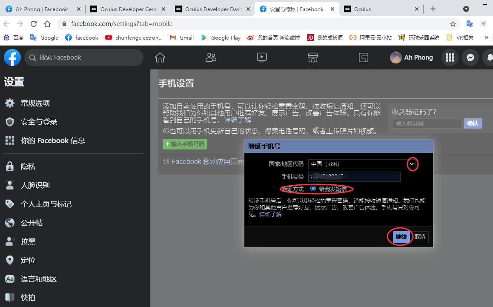Switch to the Ah Phong | Facebook tab
Screen dimensions: 493x307
[42, 9]
